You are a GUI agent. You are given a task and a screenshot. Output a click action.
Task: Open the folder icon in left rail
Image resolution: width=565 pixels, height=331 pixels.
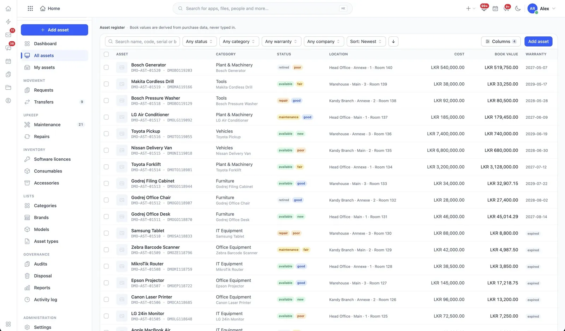pyautogui.click(x=8, y=87)
